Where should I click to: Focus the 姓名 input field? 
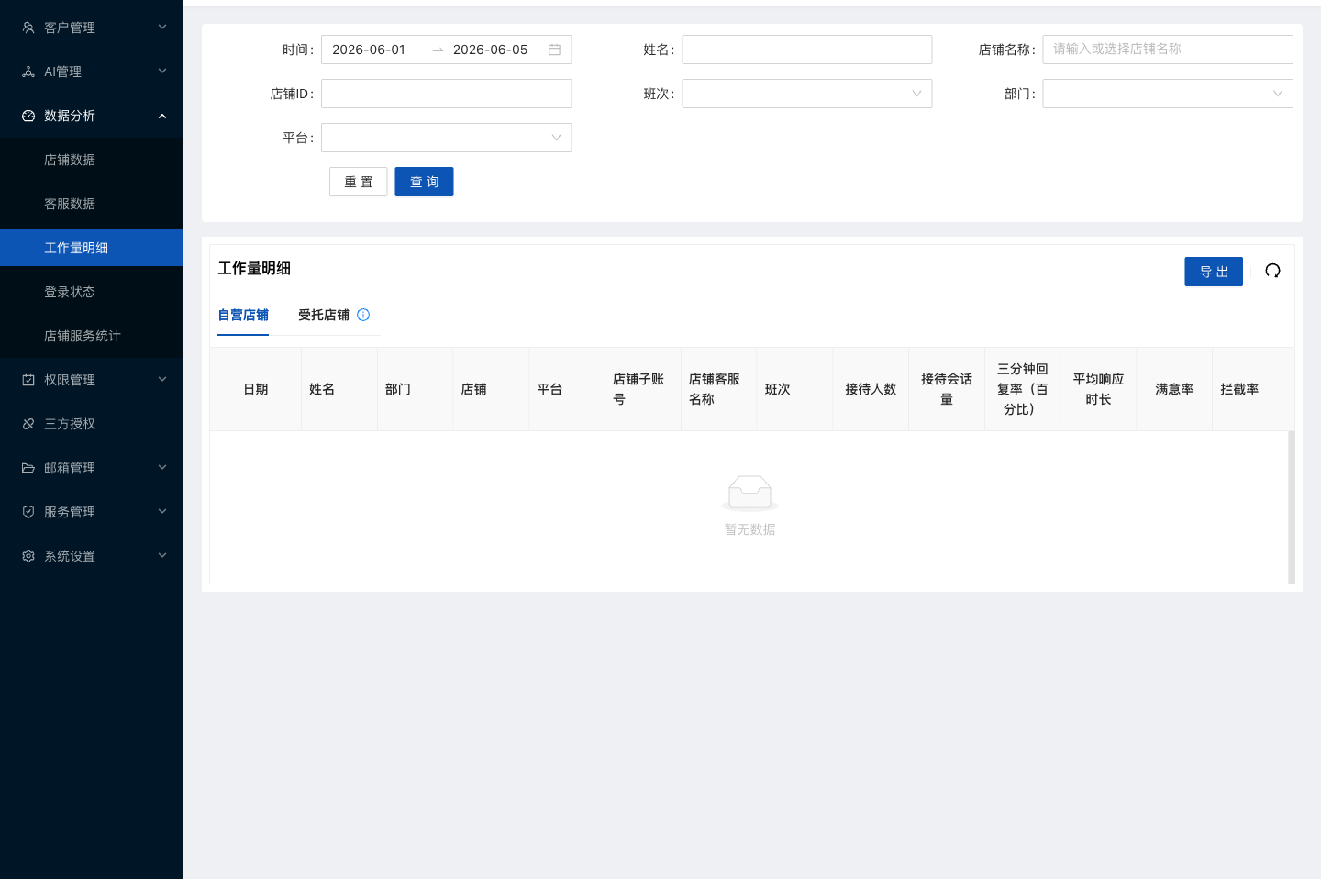pos(807,50)
